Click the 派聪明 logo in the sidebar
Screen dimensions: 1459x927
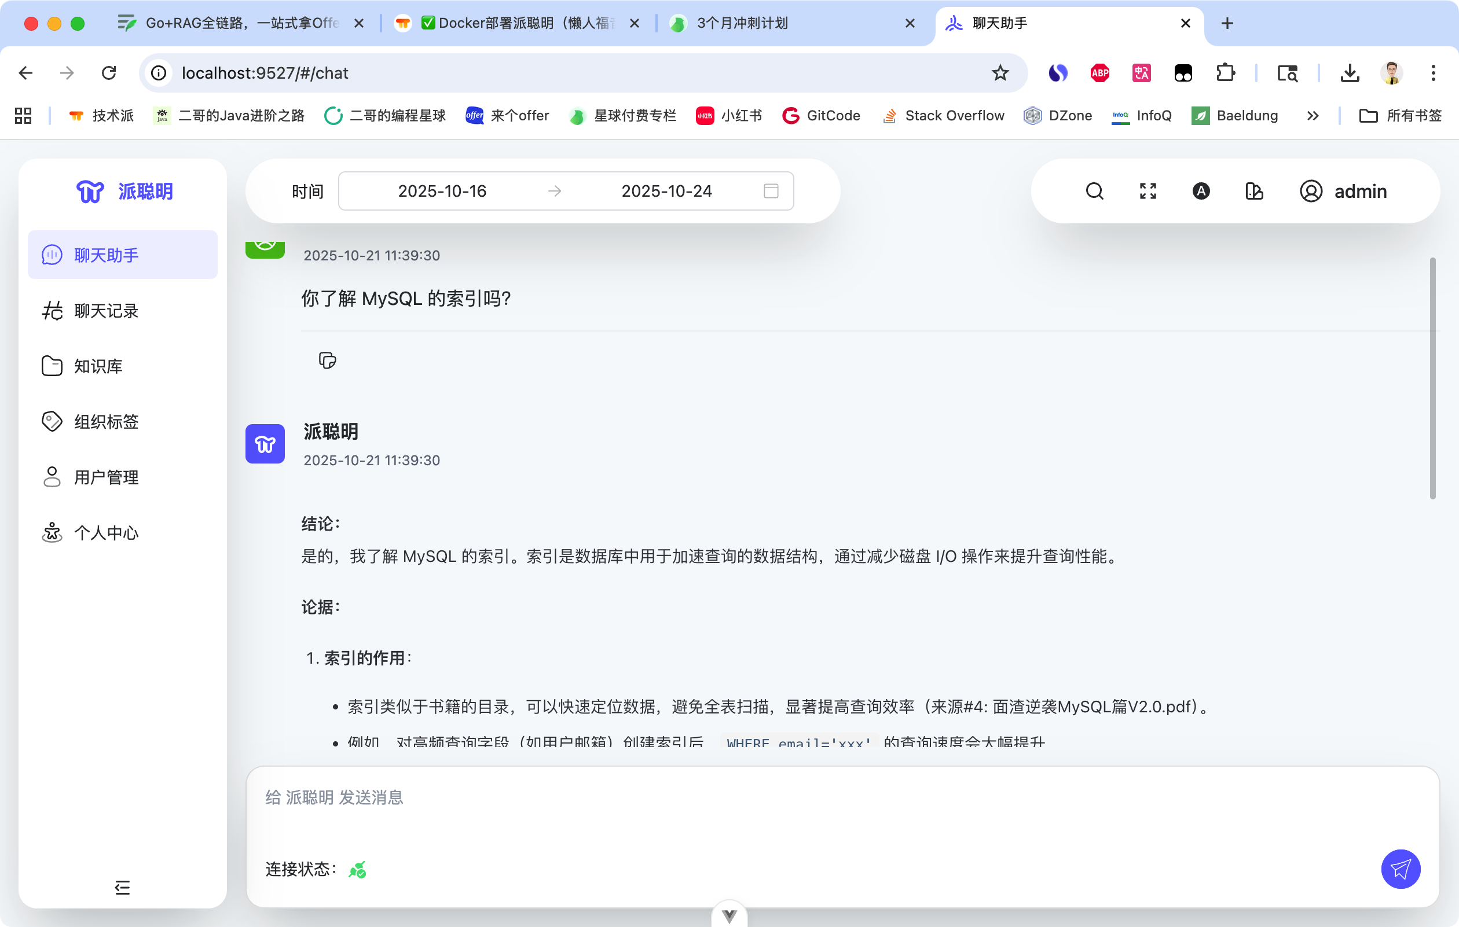pyautogui.click(x=123, y=191)
